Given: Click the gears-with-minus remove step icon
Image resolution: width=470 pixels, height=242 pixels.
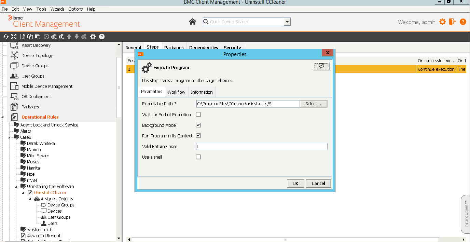Looking at the screenshot, I should (x=54, y=37).
